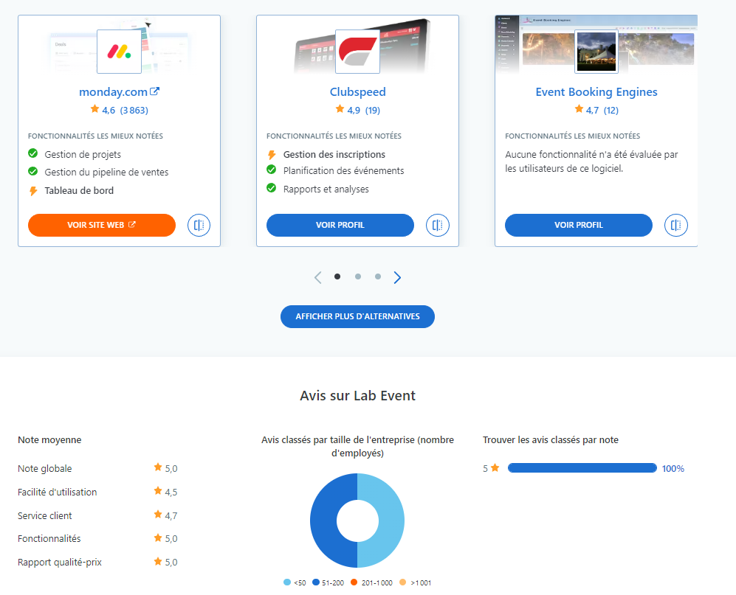Click star icon beside Rapport qualité-prix 5,0
This screenshot has width=736, height=595.
[x=158, y=561]
